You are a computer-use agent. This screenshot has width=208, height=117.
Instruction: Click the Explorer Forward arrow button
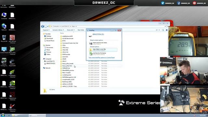click(45, 26)
